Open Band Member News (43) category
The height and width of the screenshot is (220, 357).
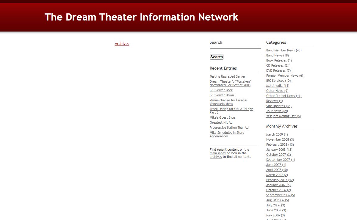click(x=284, y=50)
